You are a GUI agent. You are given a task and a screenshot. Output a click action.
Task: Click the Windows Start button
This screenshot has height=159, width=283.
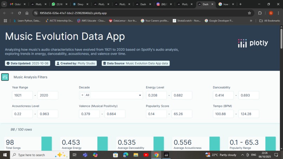click(5, 155)
